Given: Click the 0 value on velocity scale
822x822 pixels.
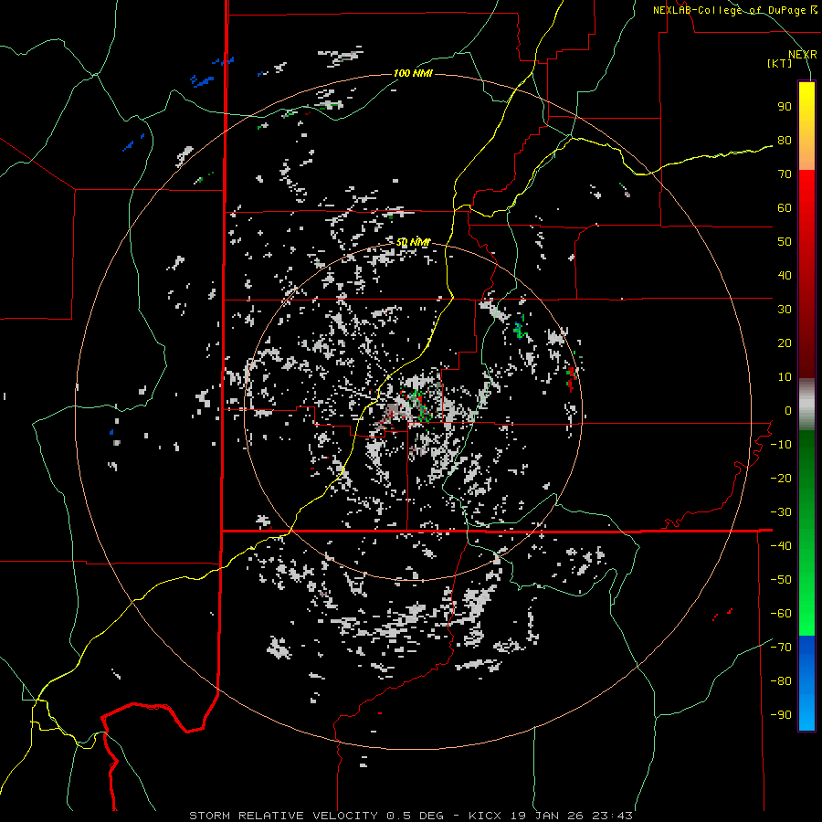Looking at the screenshot, I should pos(788,410).
